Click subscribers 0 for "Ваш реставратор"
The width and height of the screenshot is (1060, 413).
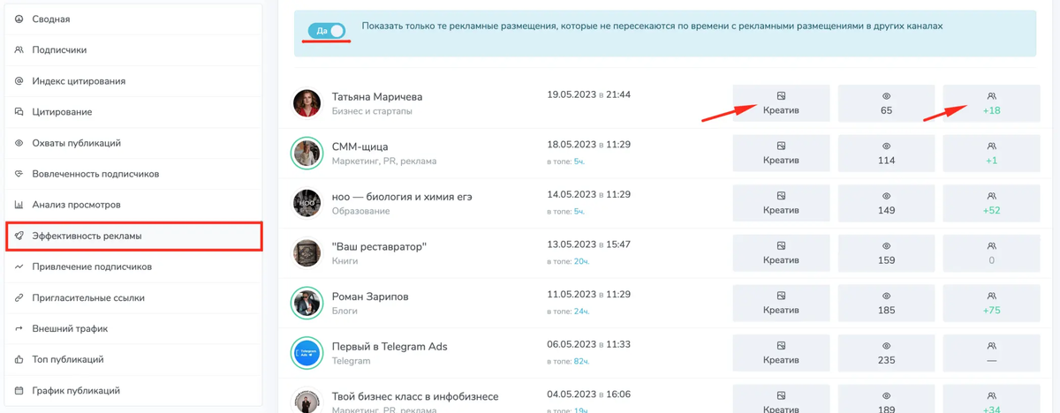coord(991,252)
